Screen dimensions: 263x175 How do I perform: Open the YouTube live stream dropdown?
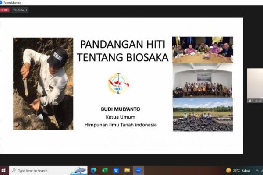point(20,10)
